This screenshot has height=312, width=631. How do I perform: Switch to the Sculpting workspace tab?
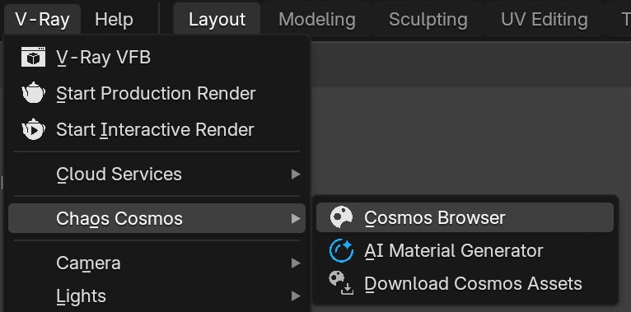coord(428,19)
